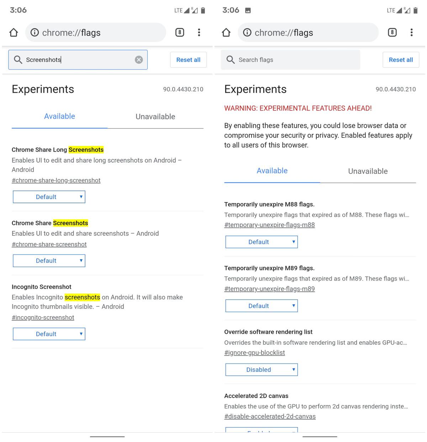Open #chrome-share-screenshot link

[49, 244]
